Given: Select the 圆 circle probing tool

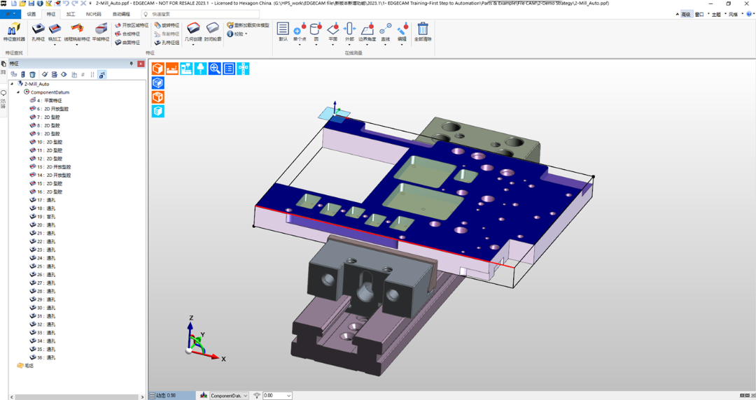Looking at the screenshot, I should tap(316, 31).
